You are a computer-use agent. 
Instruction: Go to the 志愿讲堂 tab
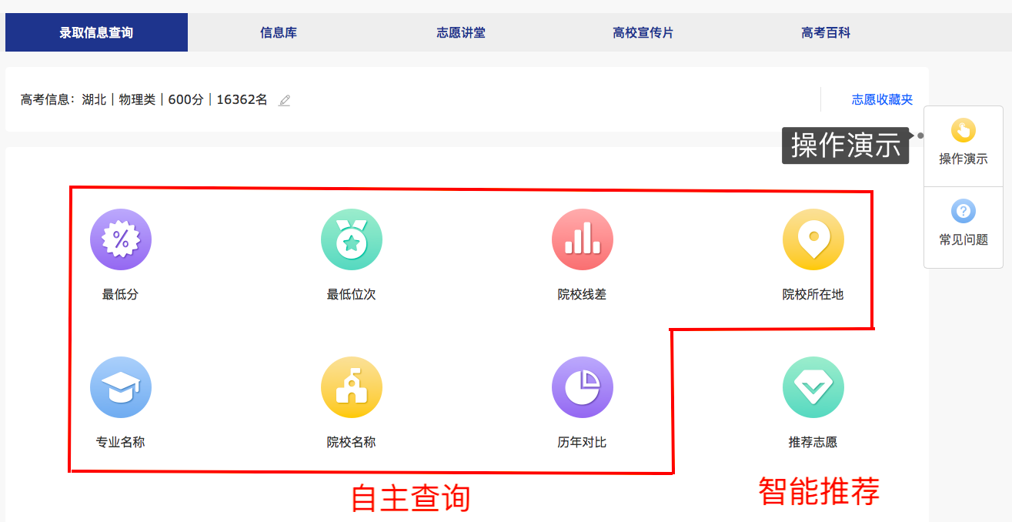click(x=461, y=32)
